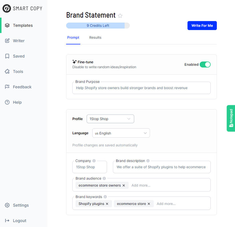
Task: Select the Prompt tab
Action: 73,37
